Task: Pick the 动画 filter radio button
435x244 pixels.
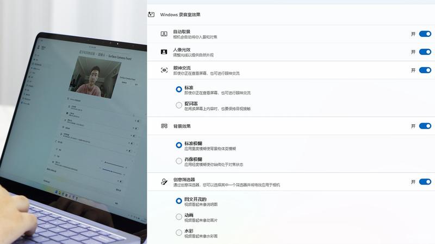Action: point(179,216)
